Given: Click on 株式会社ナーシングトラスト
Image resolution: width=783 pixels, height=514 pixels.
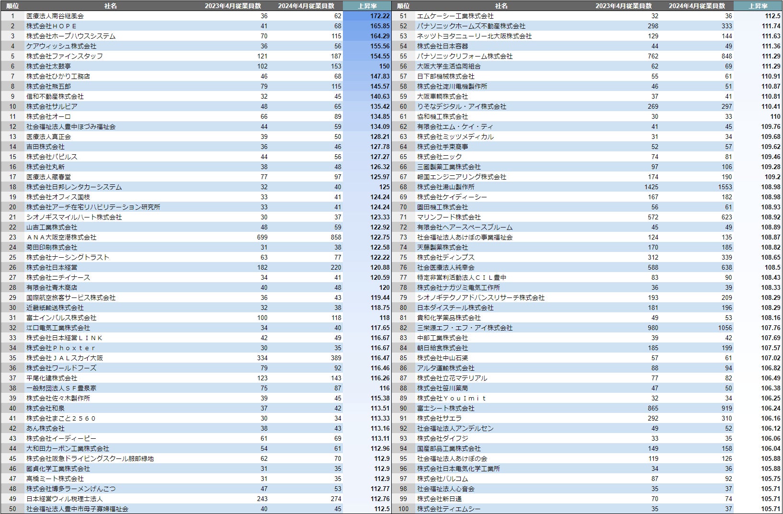Looking at the screenshot, I should pyautogui.click(x=68, y=257).
